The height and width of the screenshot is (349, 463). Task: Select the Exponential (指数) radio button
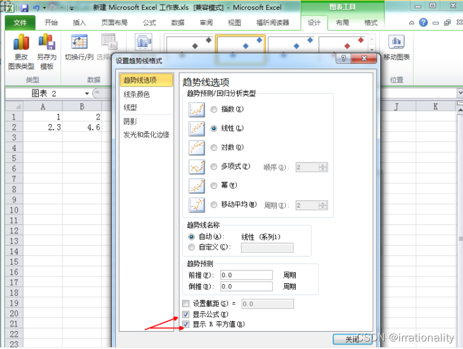tap(214, 109)
